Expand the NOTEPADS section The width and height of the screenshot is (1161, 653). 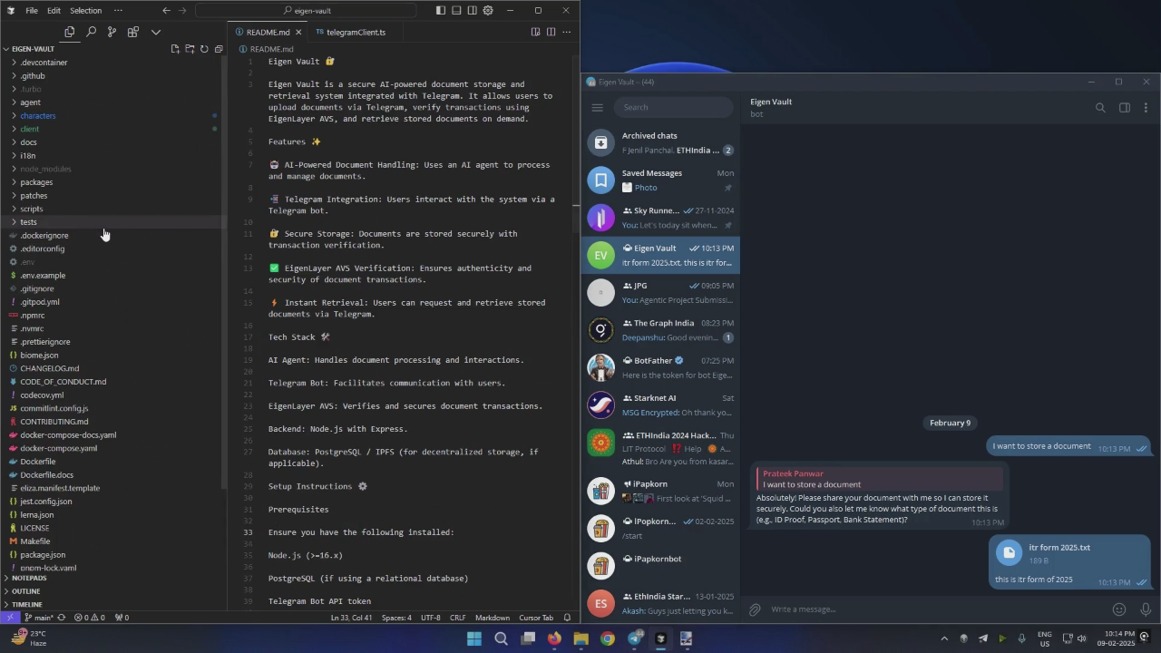click(29, 578)
